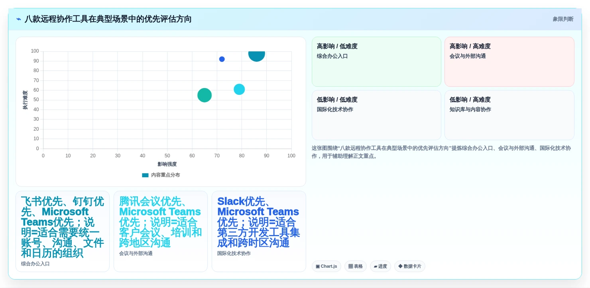Click the 执行难度 y-axis title
590x288 pixels.
point(25,100)
